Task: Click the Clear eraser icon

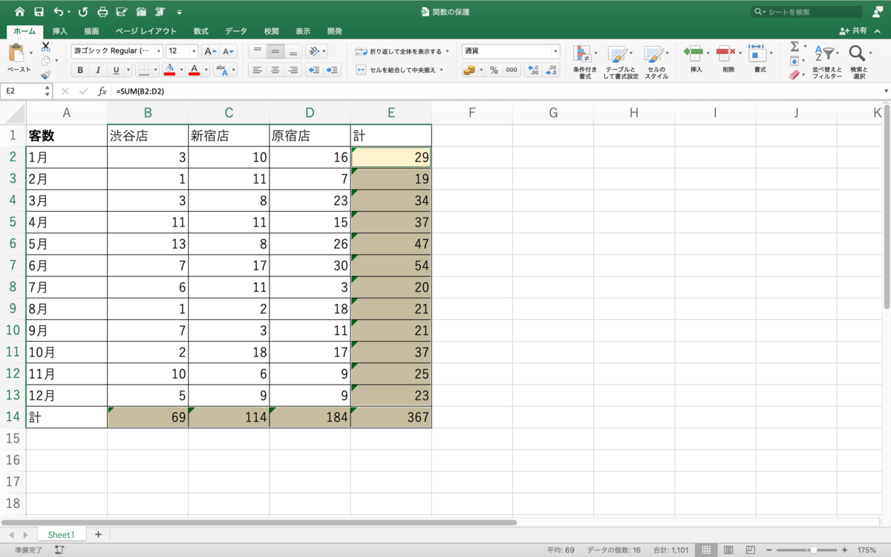Action: 794,75
